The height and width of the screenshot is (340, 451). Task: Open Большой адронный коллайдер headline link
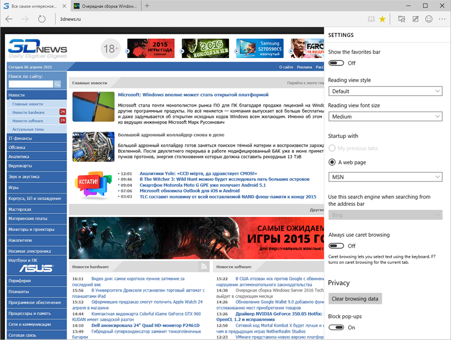171,135
